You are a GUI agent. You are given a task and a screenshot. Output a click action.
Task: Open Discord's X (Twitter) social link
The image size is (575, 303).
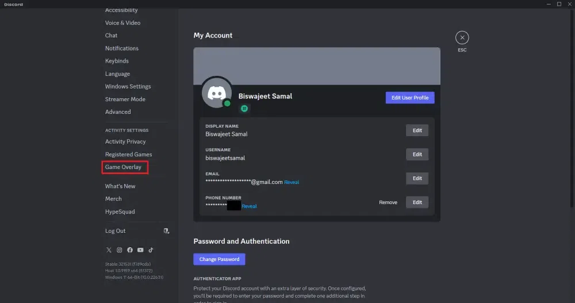(x=109, y=250)
